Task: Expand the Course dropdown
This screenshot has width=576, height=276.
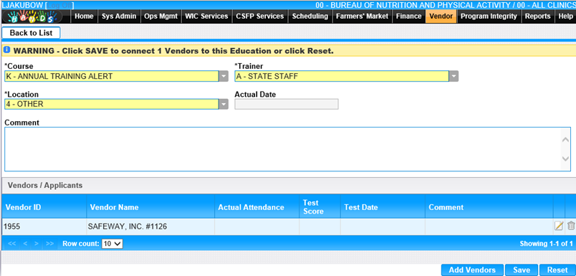Action: tap(224, 76)
